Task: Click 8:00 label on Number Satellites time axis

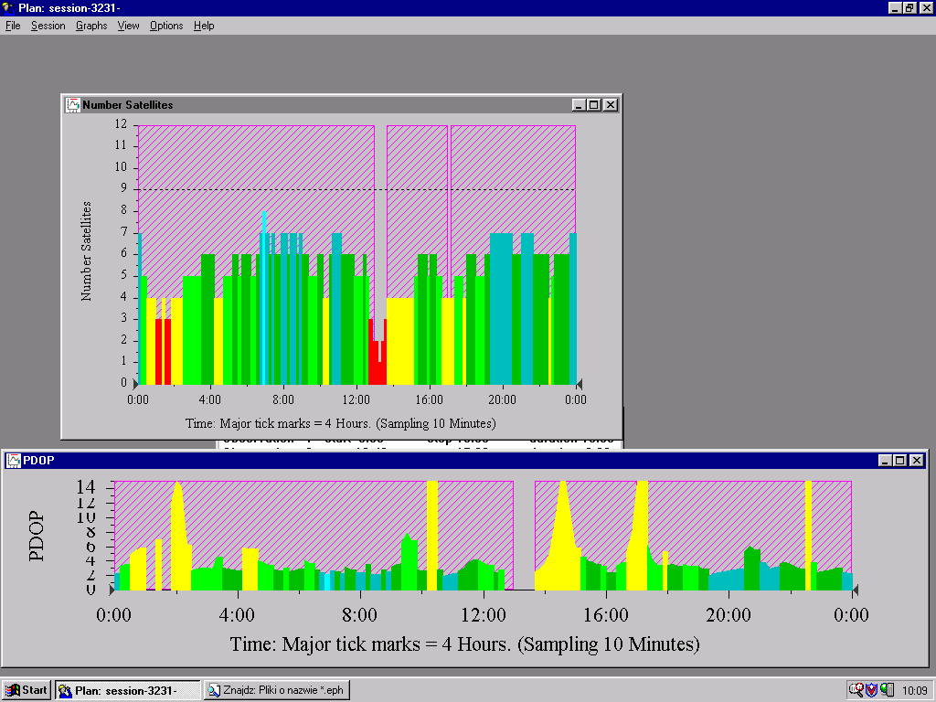Action: pos(283,400)
